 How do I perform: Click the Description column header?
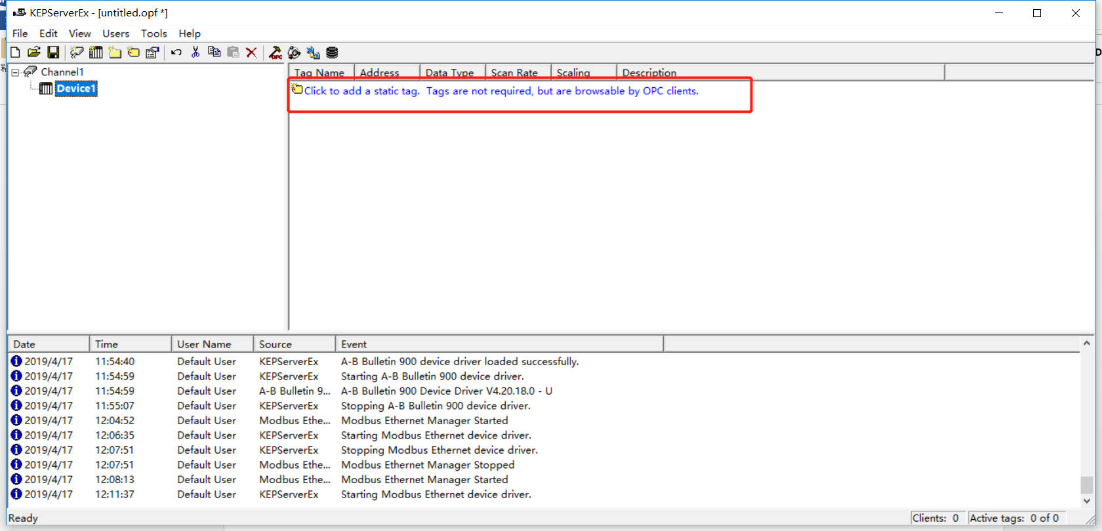[x=781, y=72]
